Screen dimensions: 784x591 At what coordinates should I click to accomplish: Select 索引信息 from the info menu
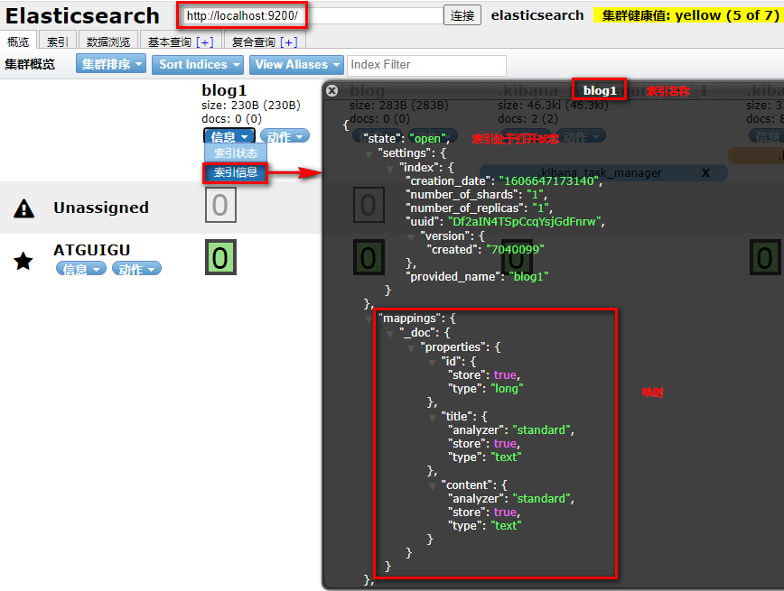pyautogui.click(x=236, y=172)
